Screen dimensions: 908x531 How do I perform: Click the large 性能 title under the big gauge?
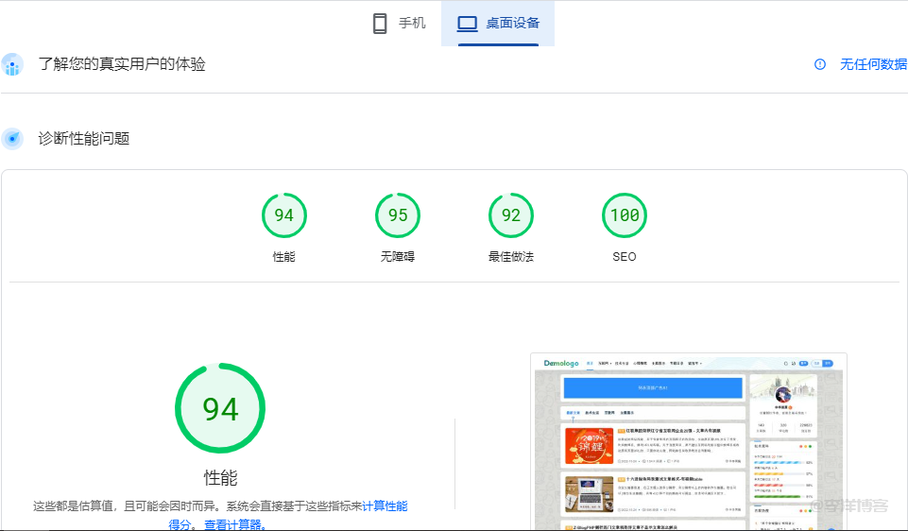[x=220, y=477]
